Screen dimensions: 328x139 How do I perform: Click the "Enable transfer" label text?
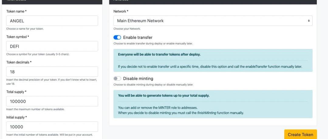point(138,37)
